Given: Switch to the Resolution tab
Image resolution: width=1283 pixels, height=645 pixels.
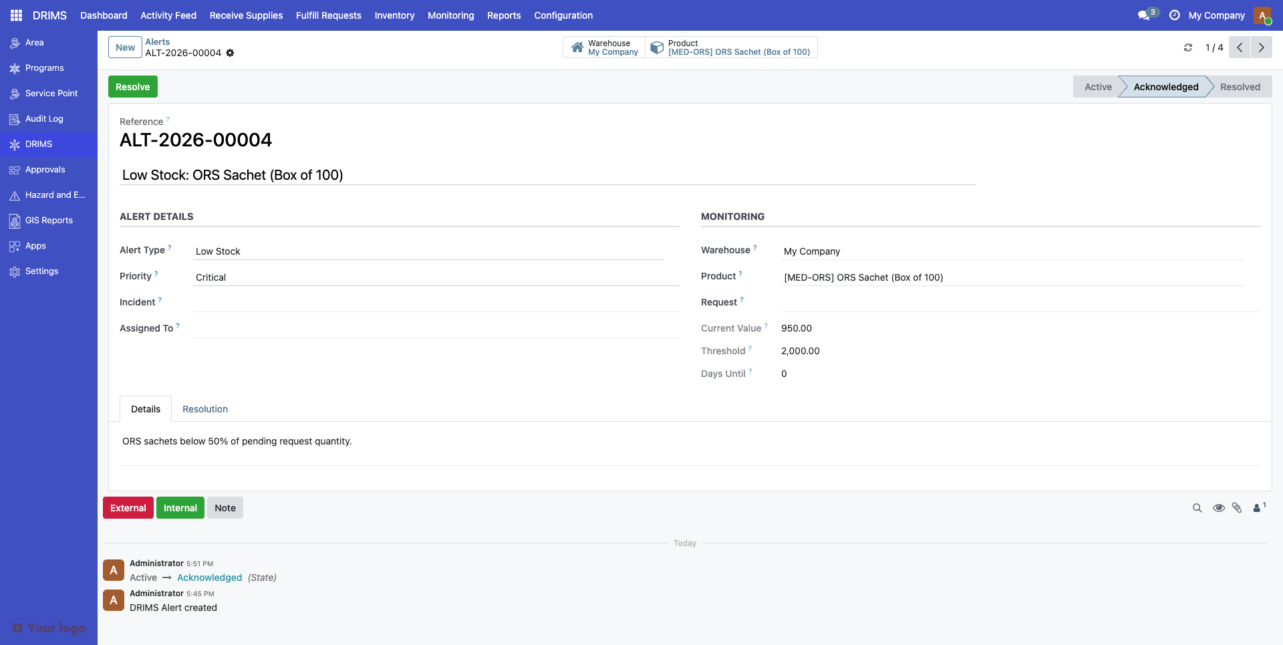Looking at the screenshot, I should [x=205, y=409].
